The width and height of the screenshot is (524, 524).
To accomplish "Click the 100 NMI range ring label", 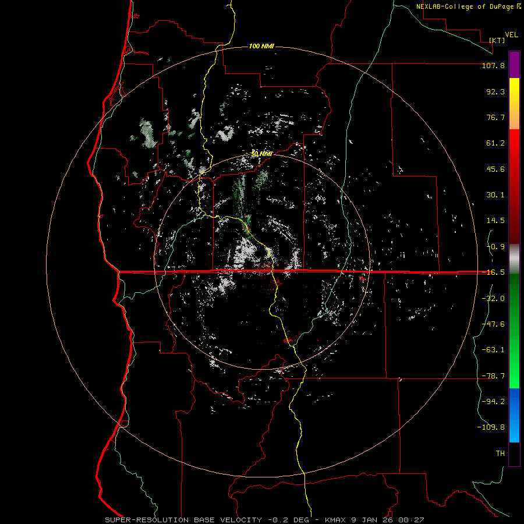I will tap(261, 46).
